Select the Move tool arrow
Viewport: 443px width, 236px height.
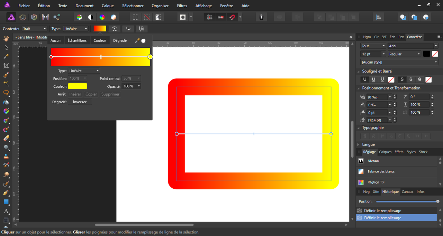point(6,47)
